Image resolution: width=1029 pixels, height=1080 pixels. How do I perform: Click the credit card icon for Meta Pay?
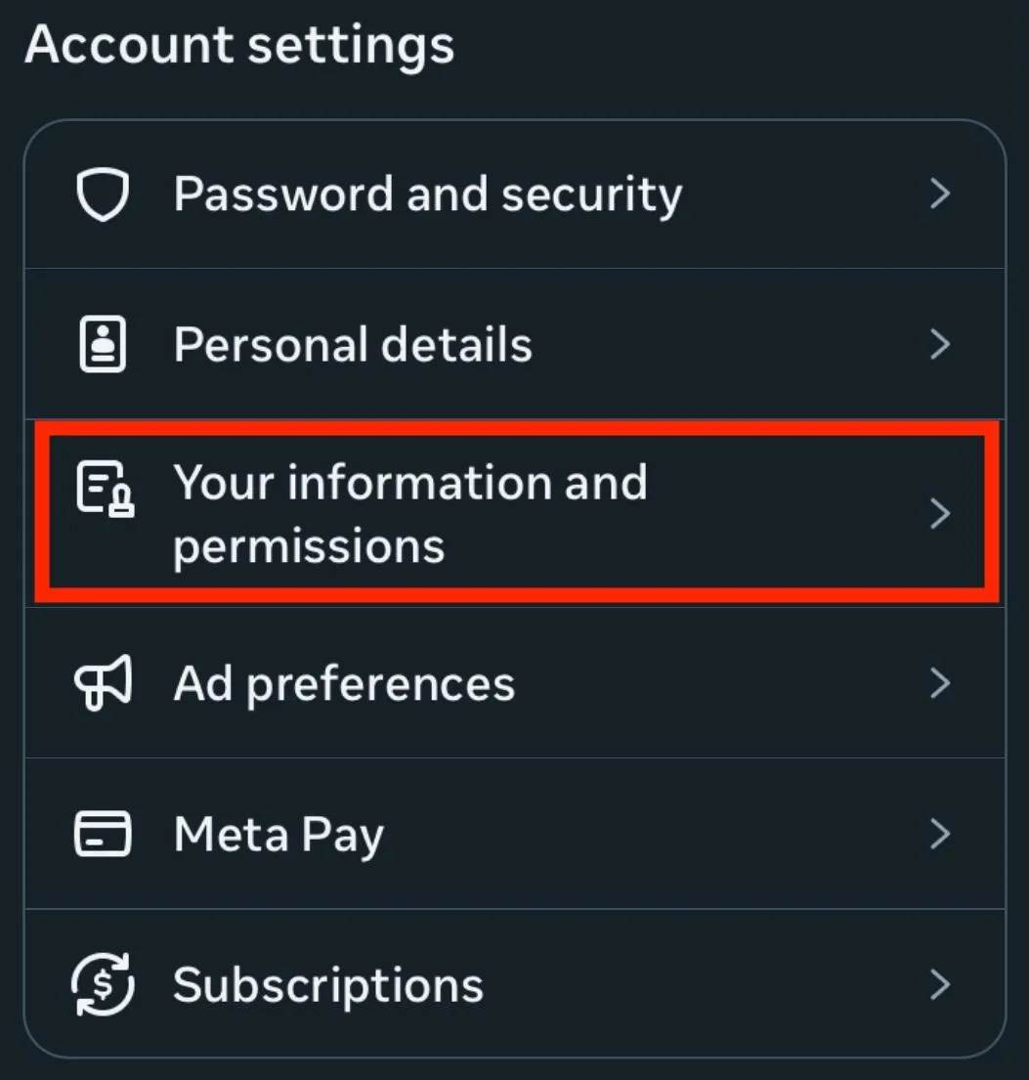[x=103, y=834]
